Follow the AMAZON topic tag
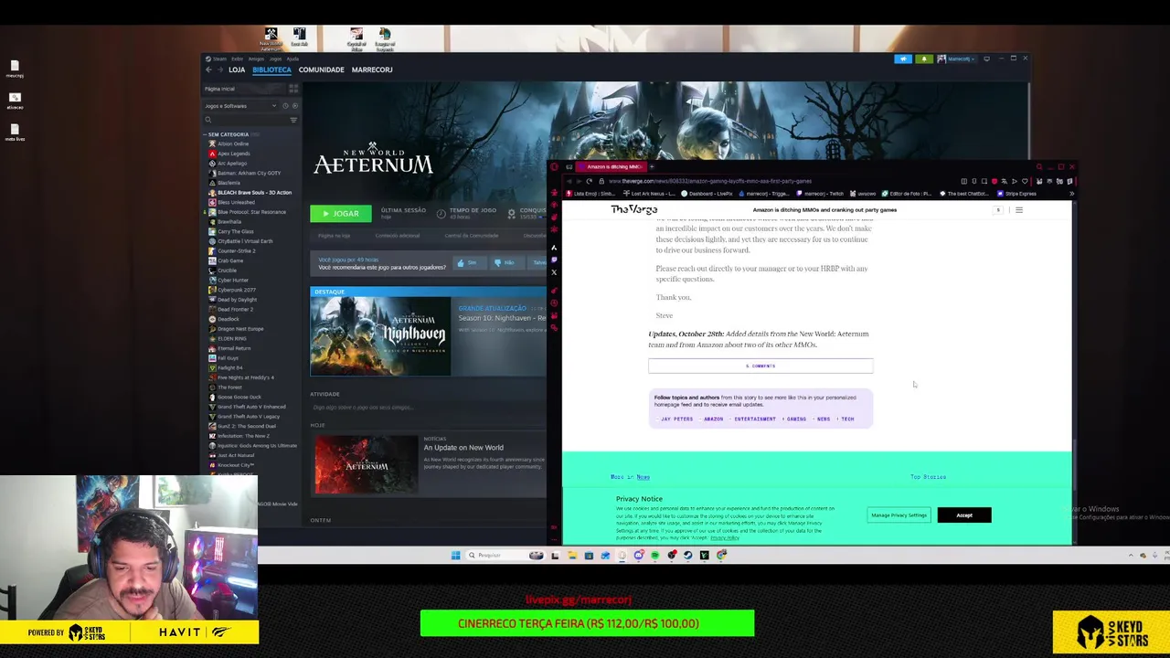1170x658 pixels. (x=712, y=419)
